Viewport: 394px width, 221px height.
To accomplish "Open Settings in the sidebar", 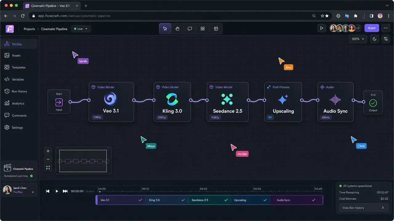I will tap(19, 128).
